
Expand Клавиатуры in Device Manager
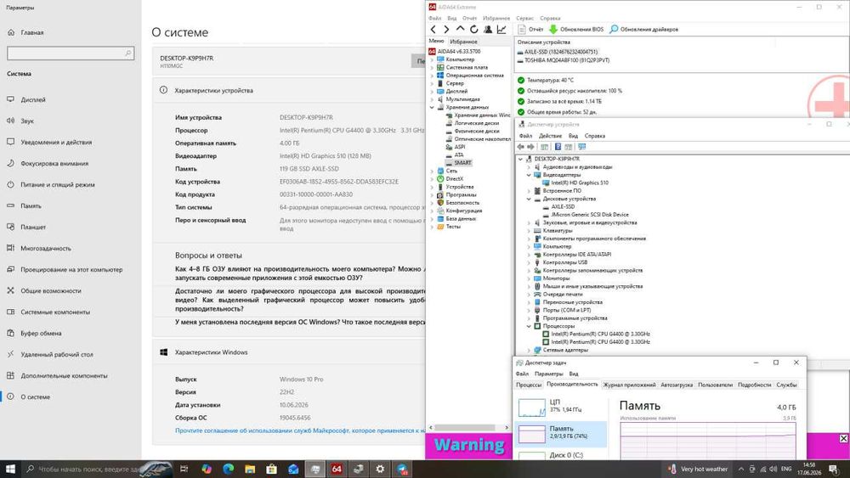[529, 231]
